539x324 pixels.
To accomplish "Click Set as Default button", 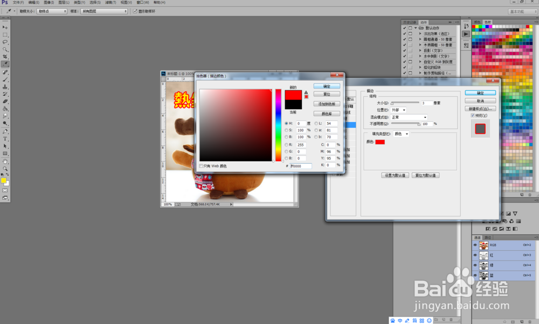I will pyautogui.click(x=395, y=175).
